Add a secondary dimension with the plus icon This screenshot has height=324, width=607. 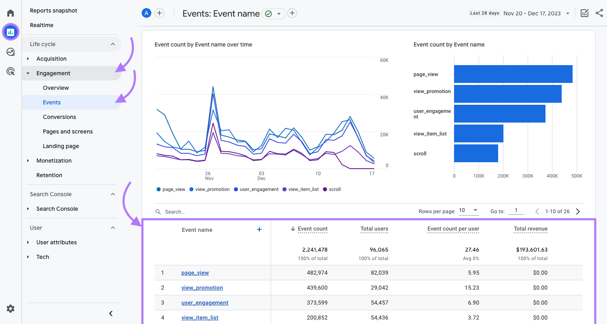[259, 229]
